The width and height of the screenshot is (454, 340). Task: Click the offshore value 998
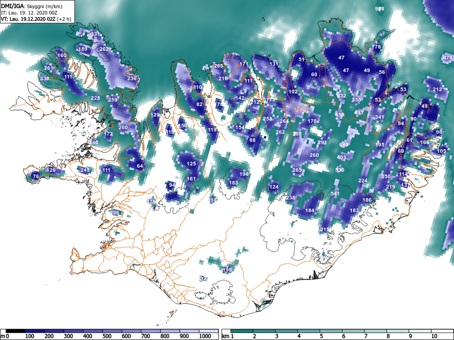click(380, 9)
